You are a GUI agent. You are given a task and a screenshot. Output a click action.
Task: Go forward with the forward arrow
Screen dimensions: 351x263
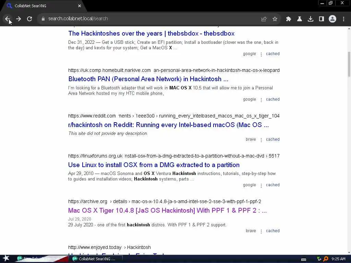point(19,19)
